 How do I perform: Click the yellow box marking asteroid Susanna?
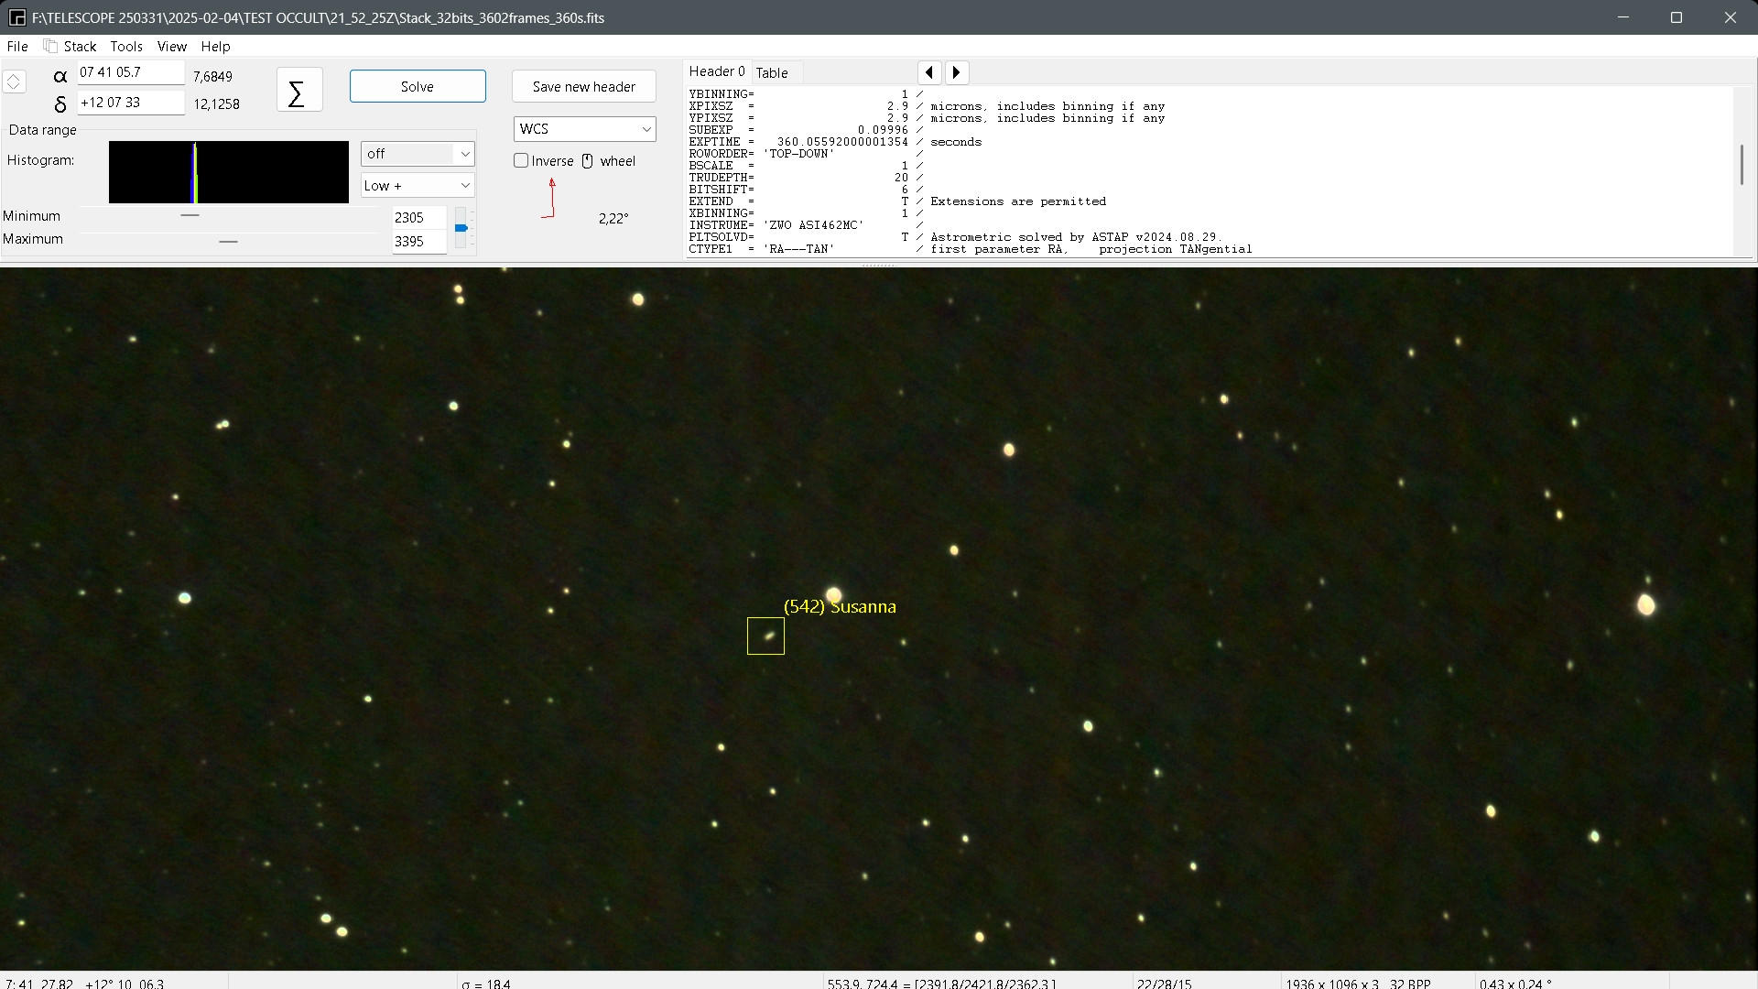pos(765,636)
